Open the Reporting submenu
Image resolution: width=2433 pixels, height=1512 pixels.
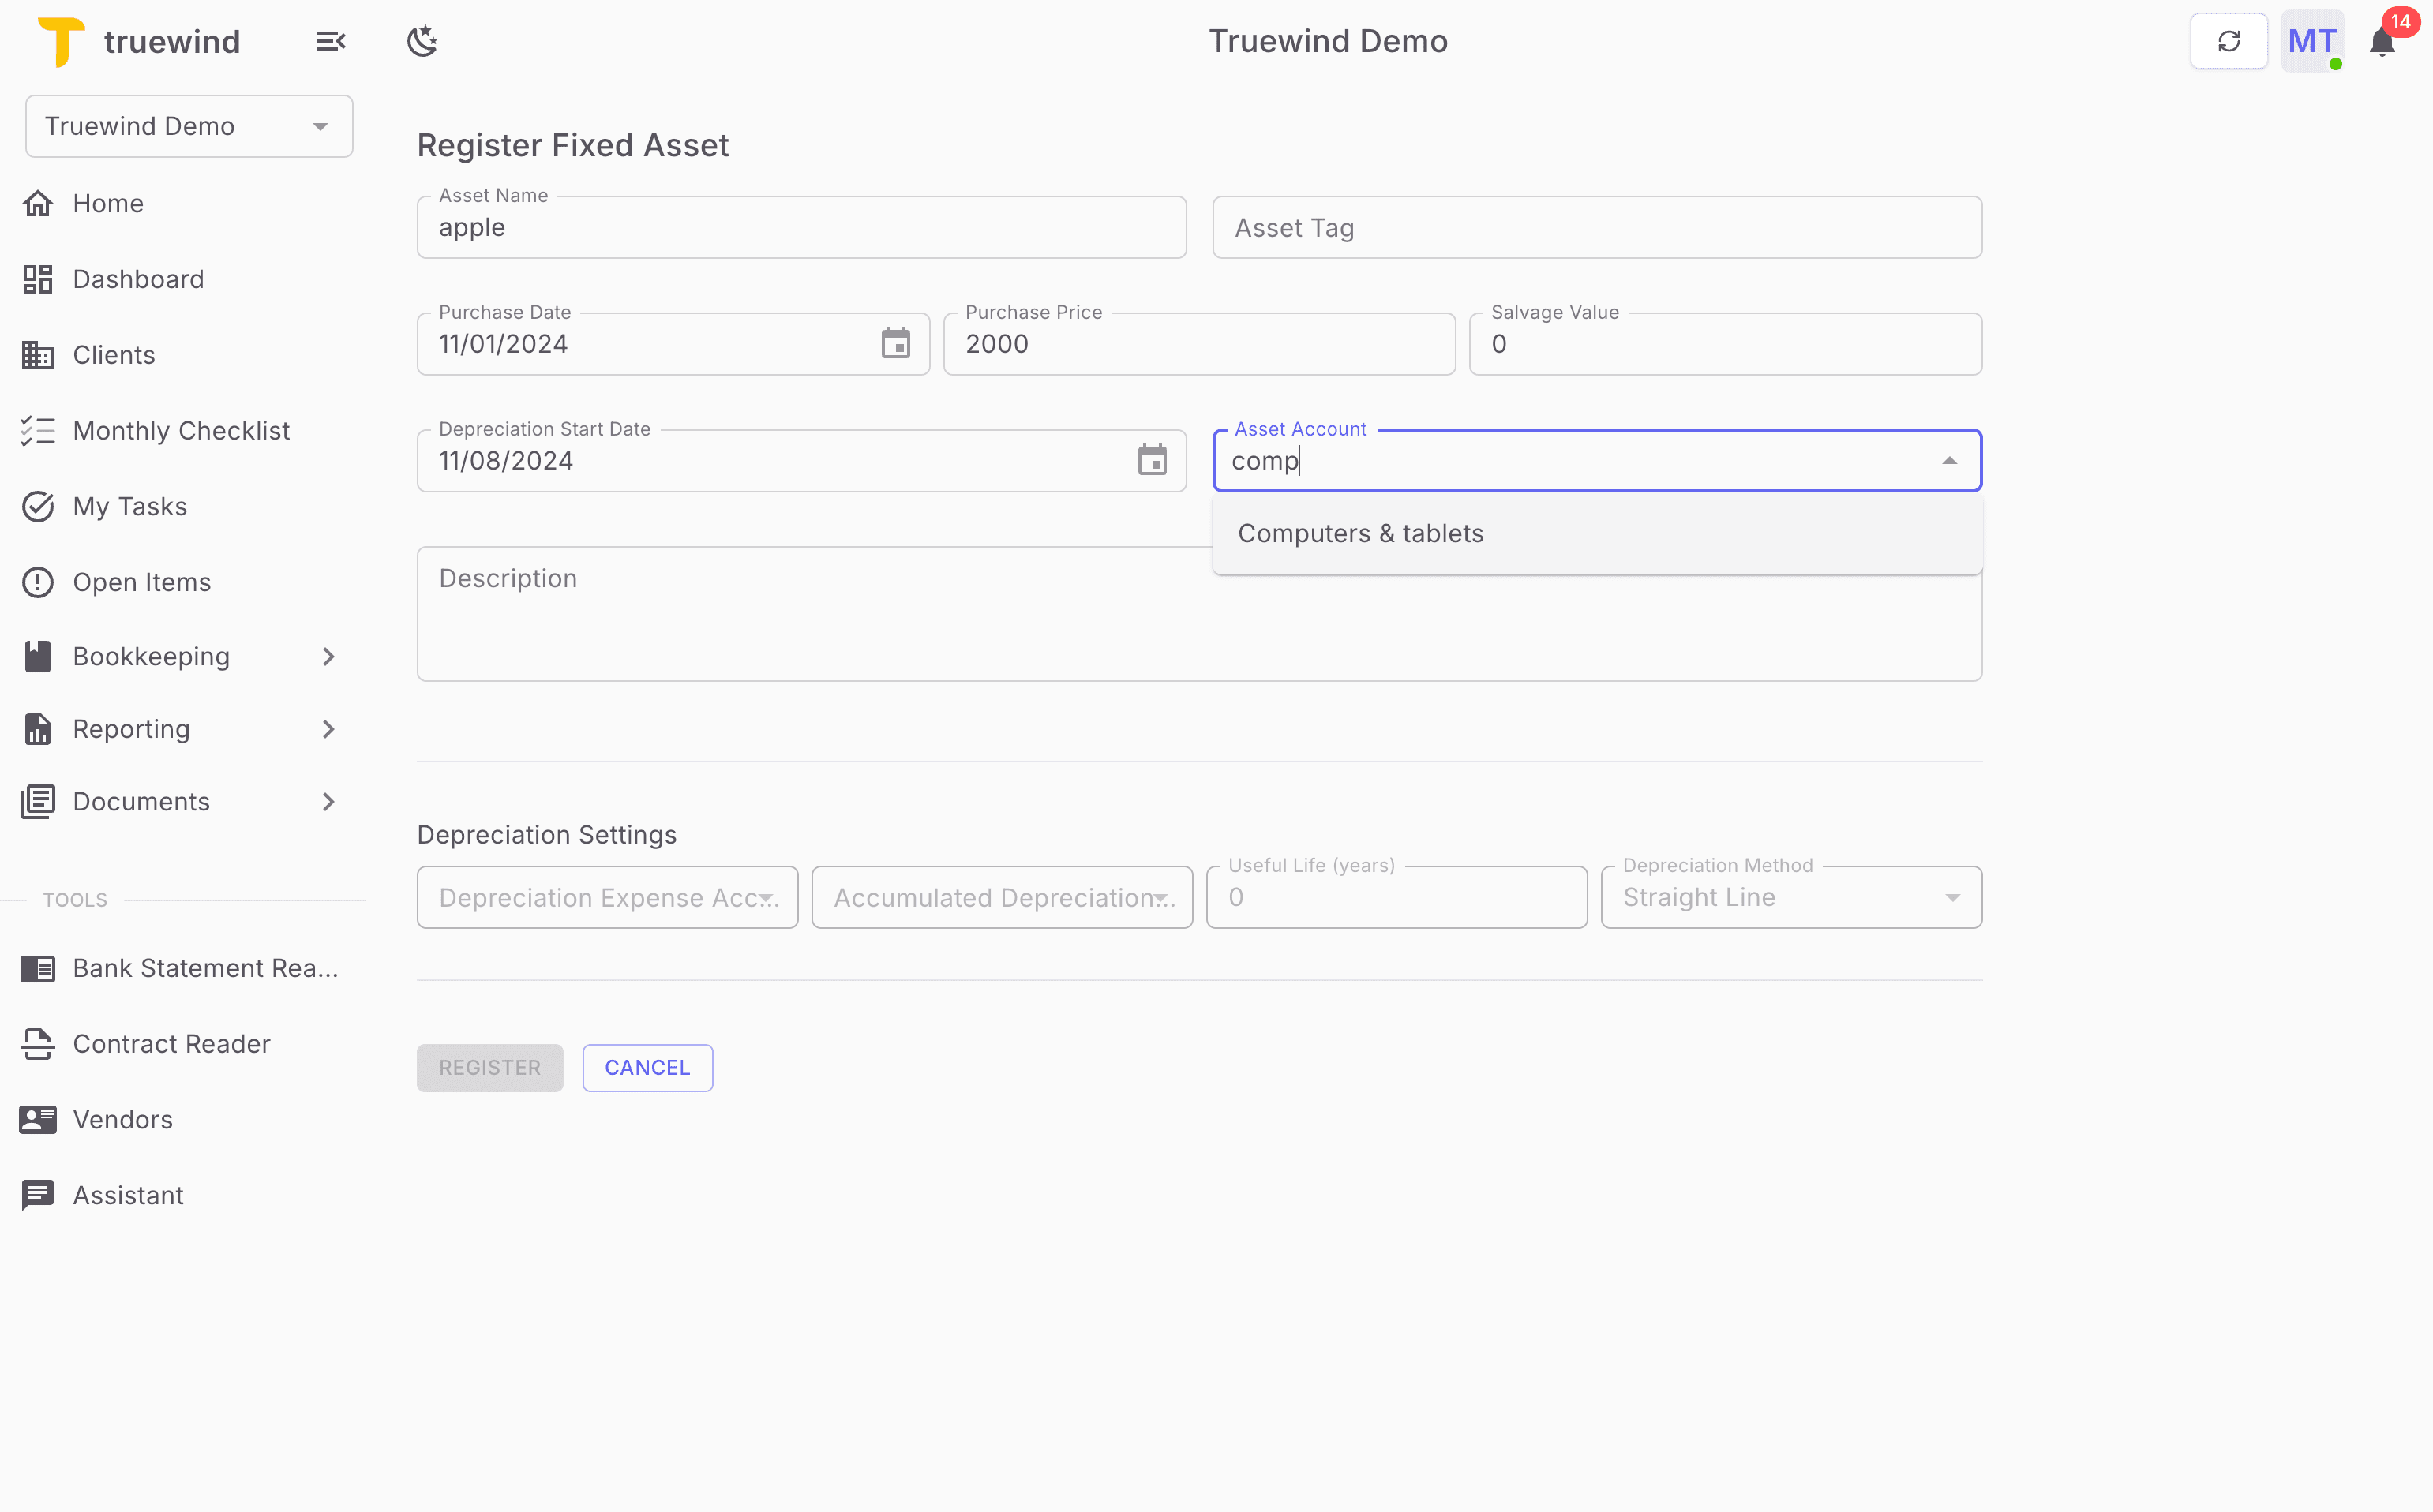pos(328,729)
